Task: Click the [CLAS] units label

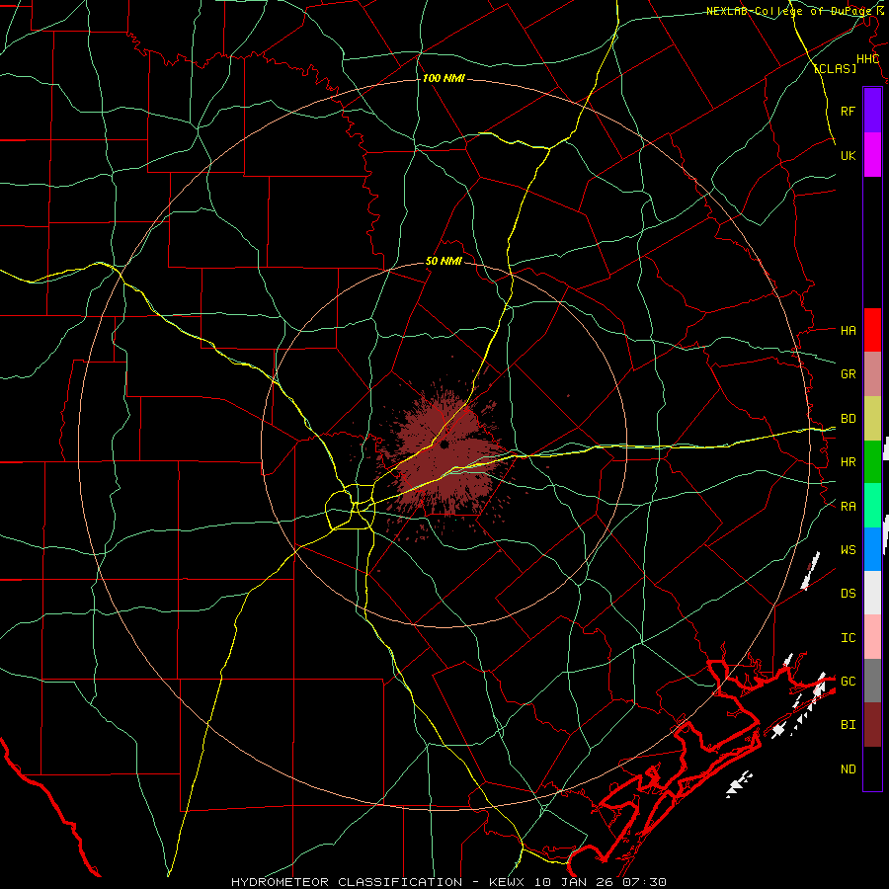Action: pos(835,68)
